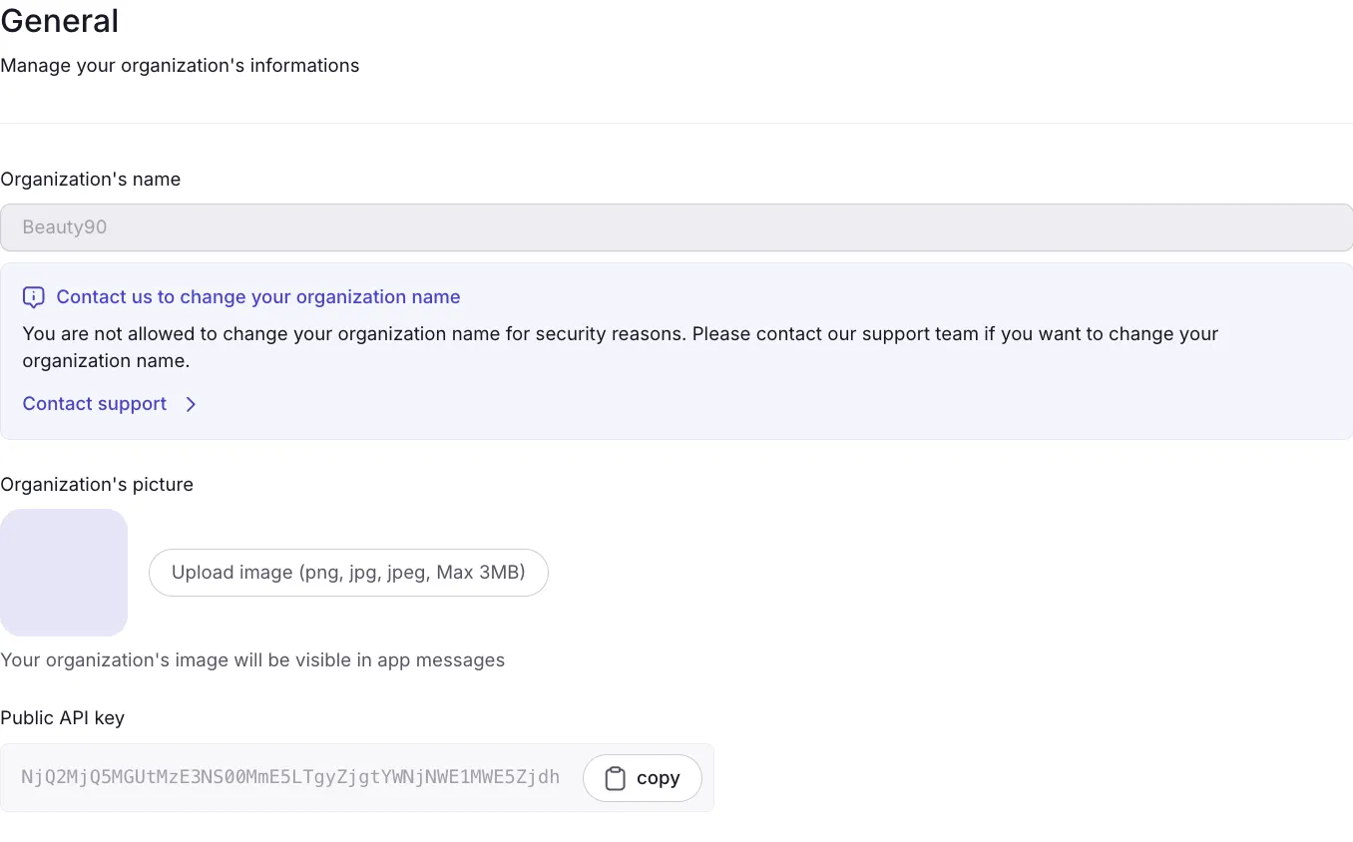Click the organization picture placeholder thumbnail
The width and height of the screenshot is (1353, 842).
pyautogui.click(x=64, y=573)
